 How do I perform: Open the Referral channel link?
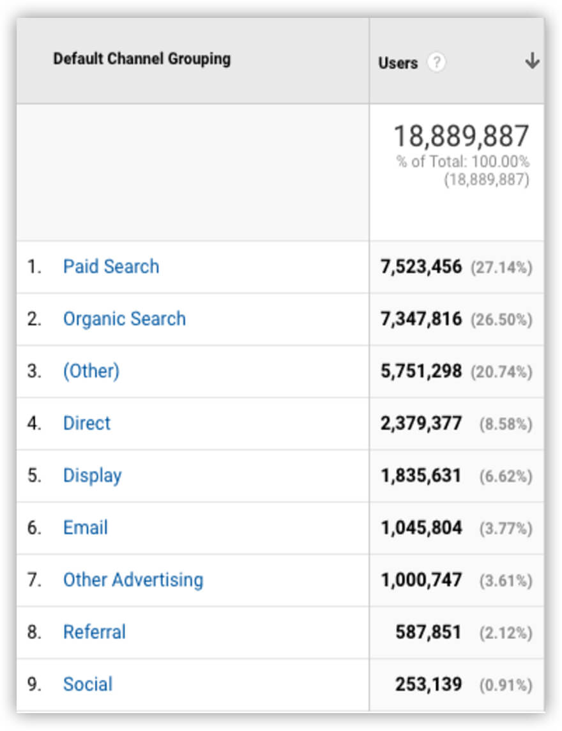95,632
